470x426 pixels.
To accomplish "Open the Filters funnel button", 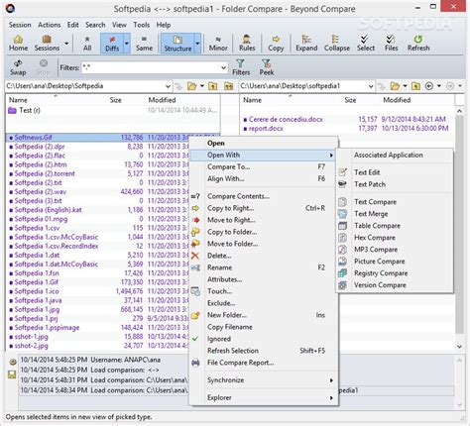I will [241, 67].
